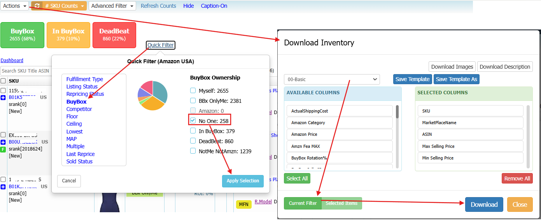Click the blue plus icon on third SKU row
This screenshot has height=220, width=541.
[3, 187]
